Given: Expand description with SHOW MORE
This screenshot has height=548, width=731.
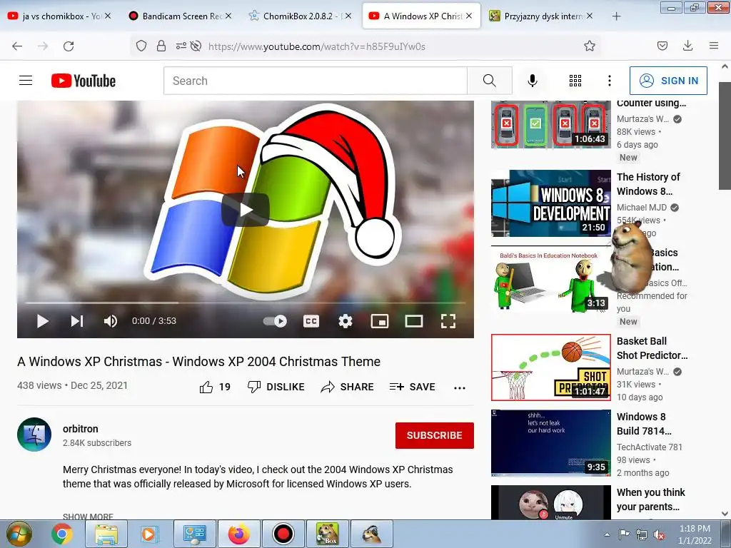Looking at the screenshot, I should (88, 517).
